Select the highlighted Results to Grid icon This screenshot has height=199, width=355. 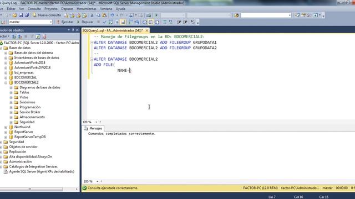(x=151, y=22)
